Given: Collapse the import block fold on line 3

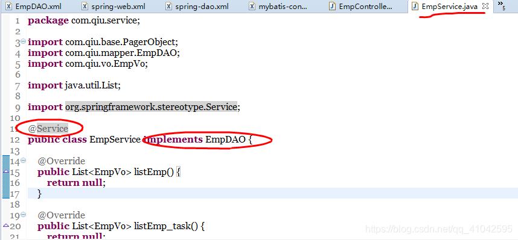Looking at the screenshot, I should click(23, 41).
